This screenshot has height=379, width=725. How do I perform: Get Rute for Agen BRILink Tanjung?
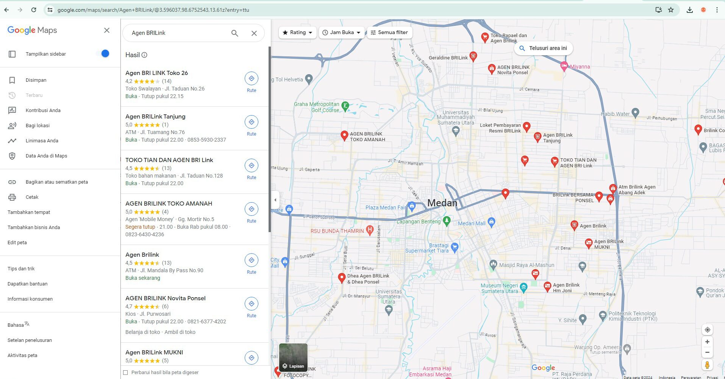tap(252, 126)
